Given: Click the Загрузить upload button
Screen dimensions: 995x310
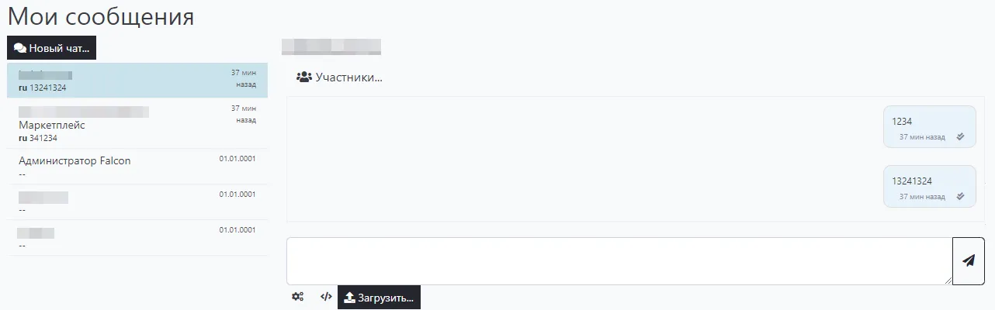Looking at the screenshot, I should pyautogui.click(x=379, y=298).
